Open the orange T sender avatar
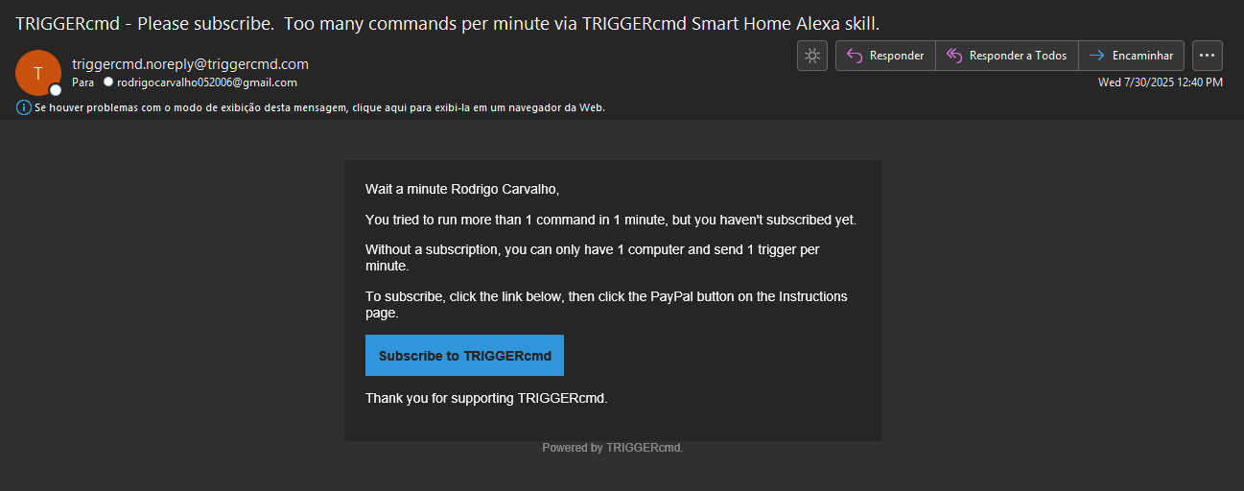 pos(38,73)
